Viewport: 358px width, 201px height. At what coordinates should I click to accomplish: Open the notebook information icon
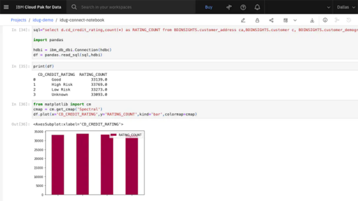pos(325,20)
